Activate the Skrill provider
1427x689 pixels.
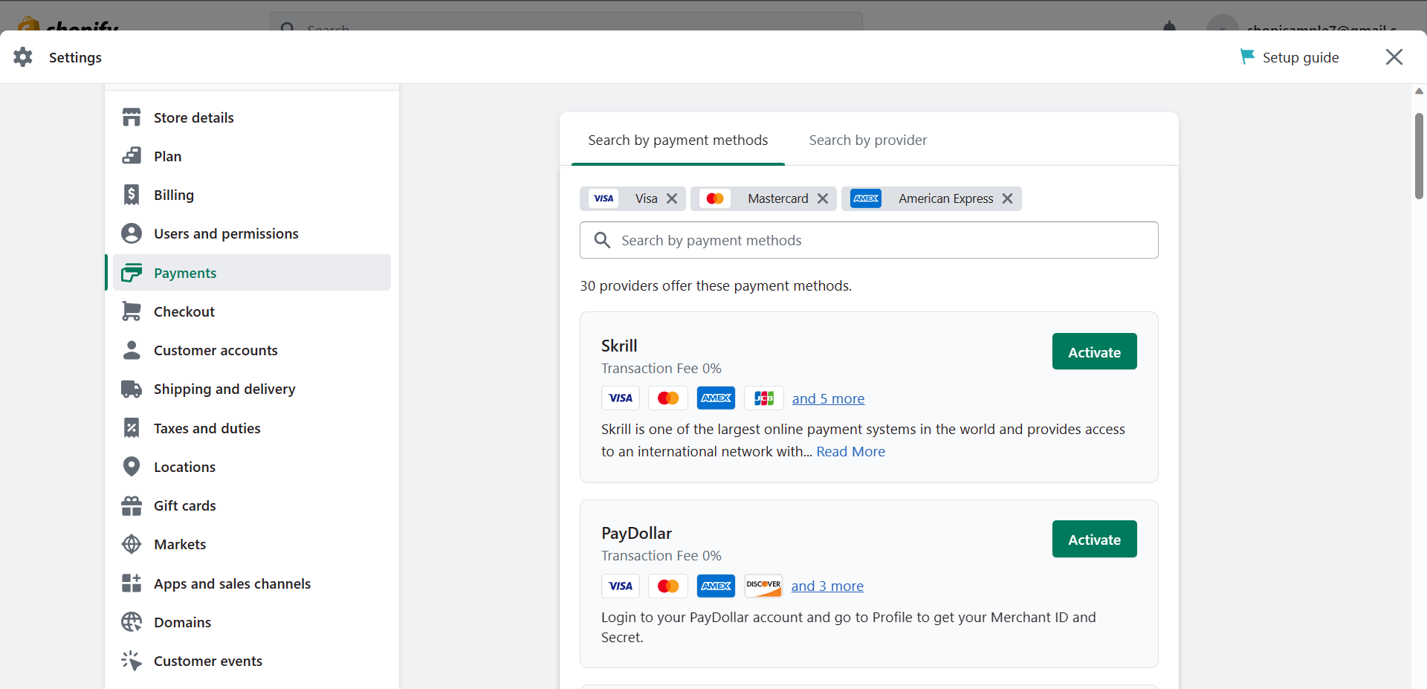[x=1094, y=352]
